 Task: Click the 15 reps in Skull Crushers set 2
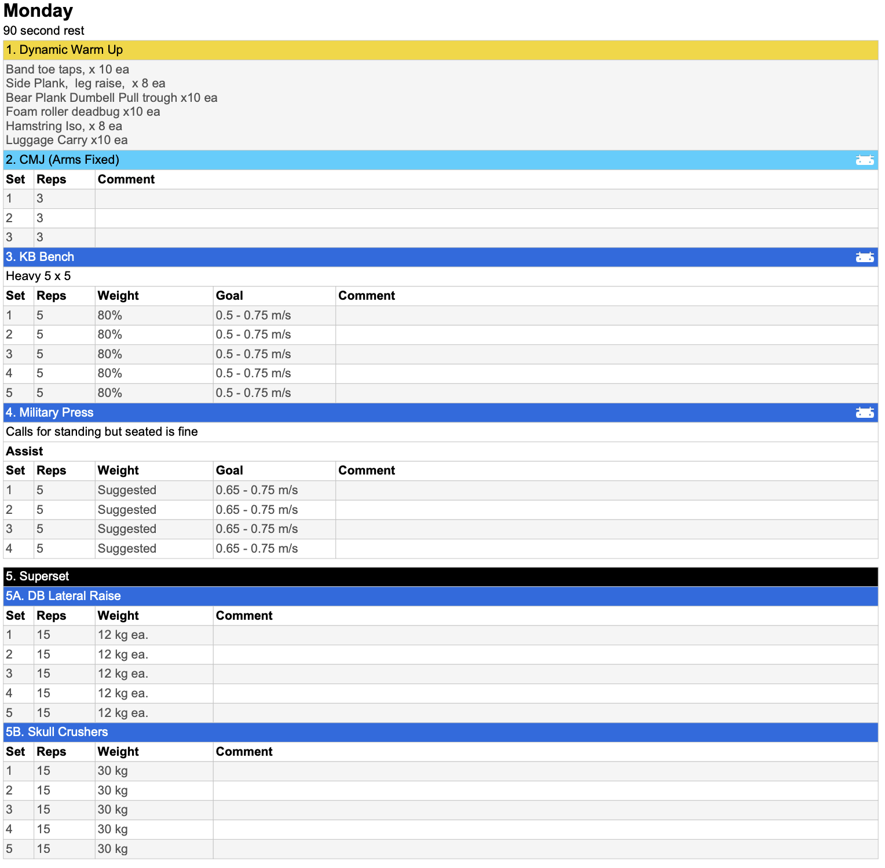43,790
